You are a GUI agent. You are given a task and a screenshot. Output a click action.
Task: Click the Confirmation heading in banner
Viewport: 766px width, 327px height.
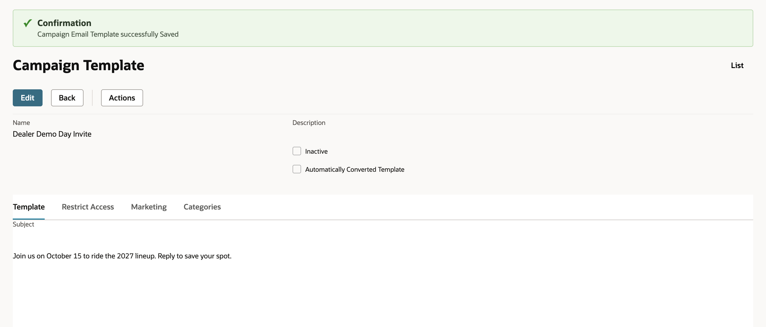tap(64, 23)
